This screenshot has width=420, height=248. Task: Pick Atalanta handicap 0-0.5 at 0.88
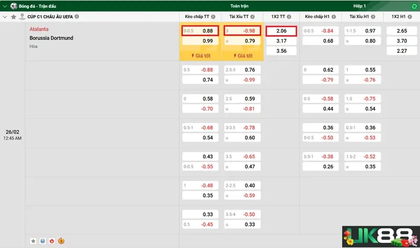click(x=200, y=31)
